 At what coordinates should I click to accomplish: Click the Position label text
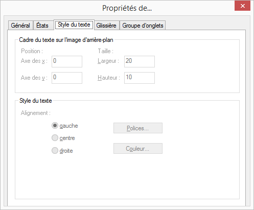[32, 51]
